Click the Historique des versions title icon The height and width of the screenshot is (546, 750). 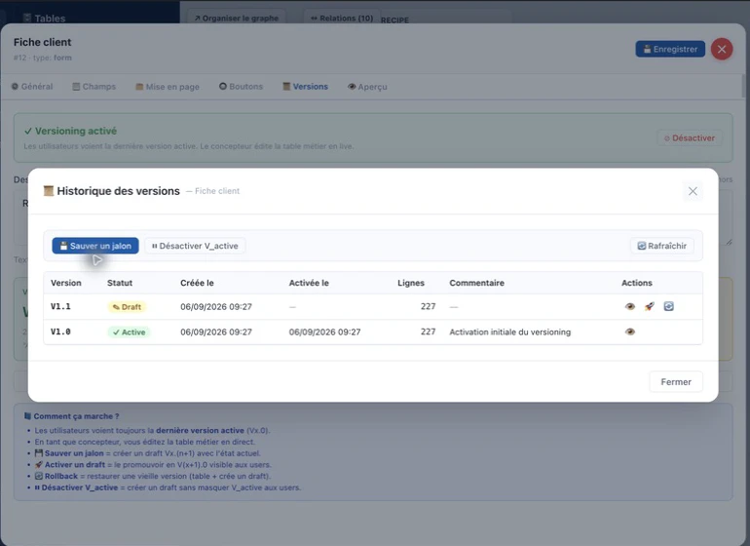coord(49,191)
